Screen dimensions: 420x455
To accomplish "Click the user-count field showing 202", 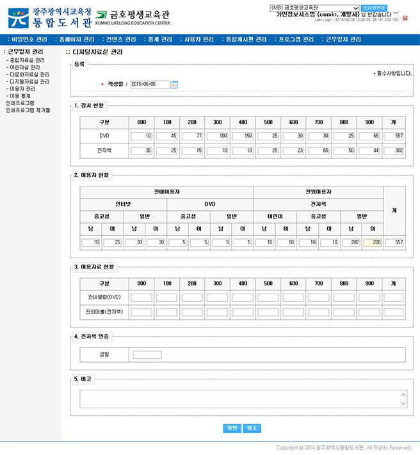I will pyautogui.click(x=351, y=243).
